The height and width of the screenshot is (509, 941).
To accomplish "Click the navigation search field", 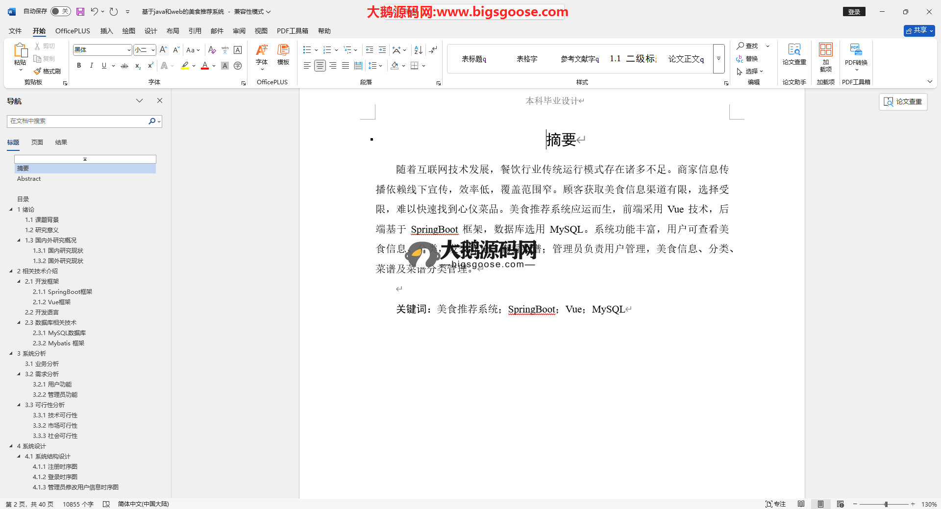I will pos(77,121).
